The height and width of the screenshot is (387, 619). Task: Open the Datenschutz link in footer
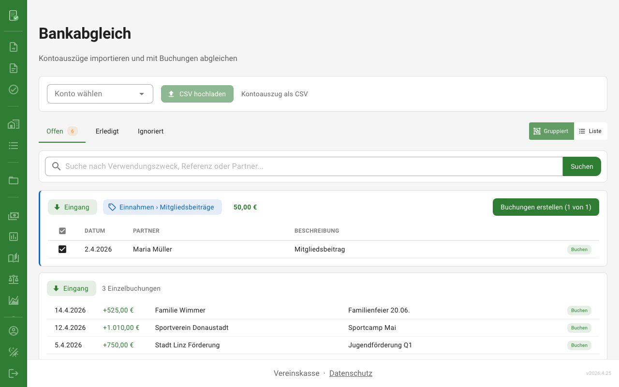[x=351, y=373]
